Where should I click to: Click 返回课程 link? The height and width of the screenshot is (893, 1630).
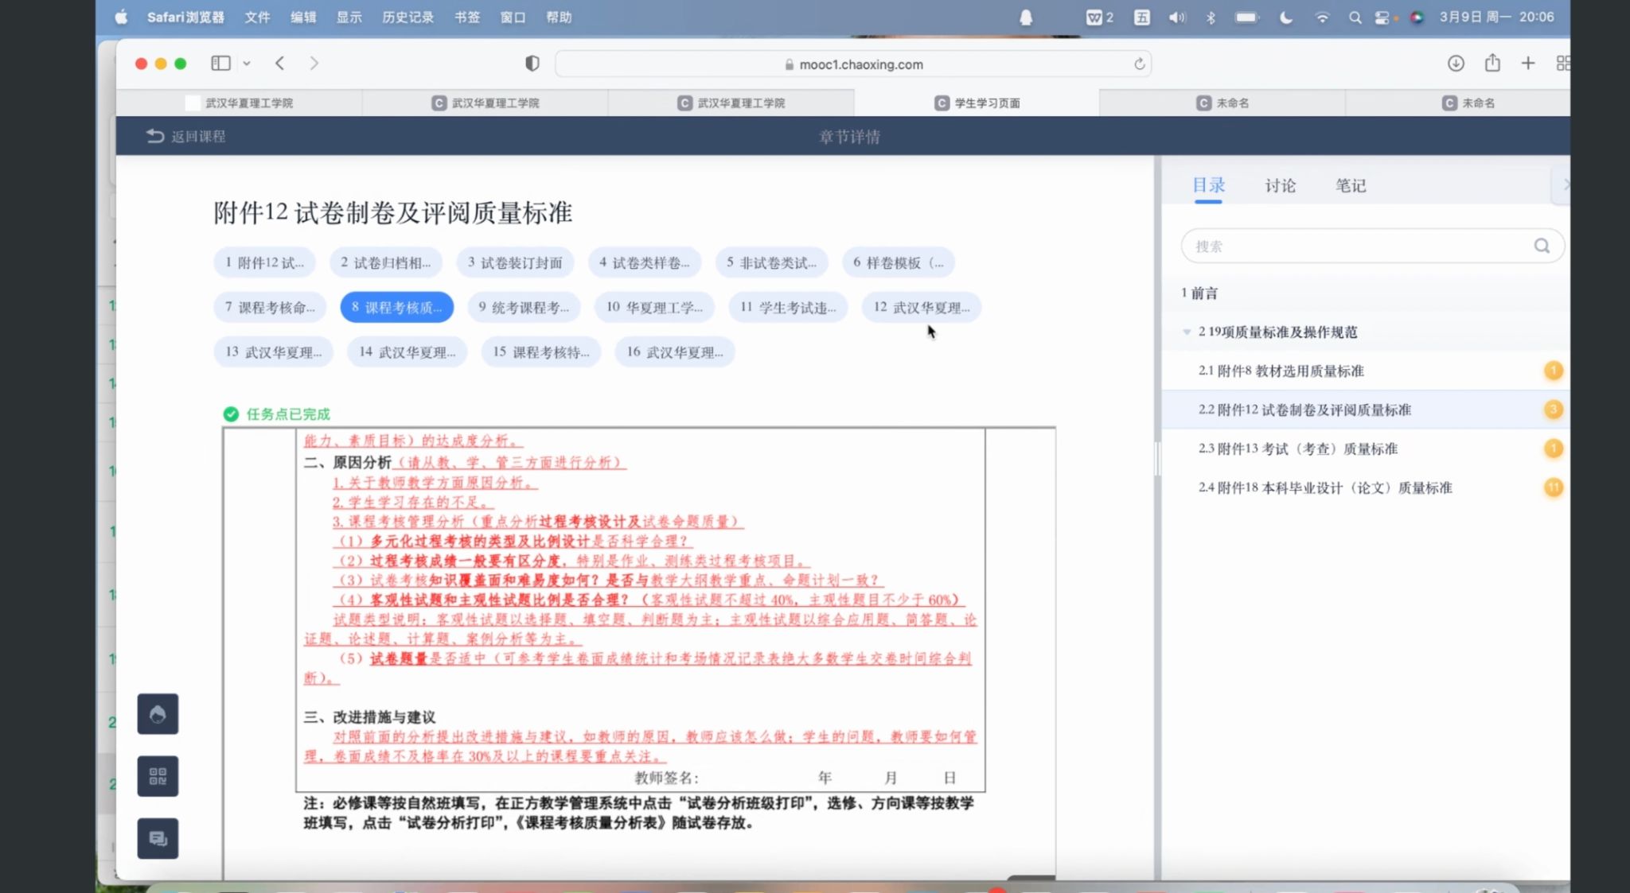point(186,137)
